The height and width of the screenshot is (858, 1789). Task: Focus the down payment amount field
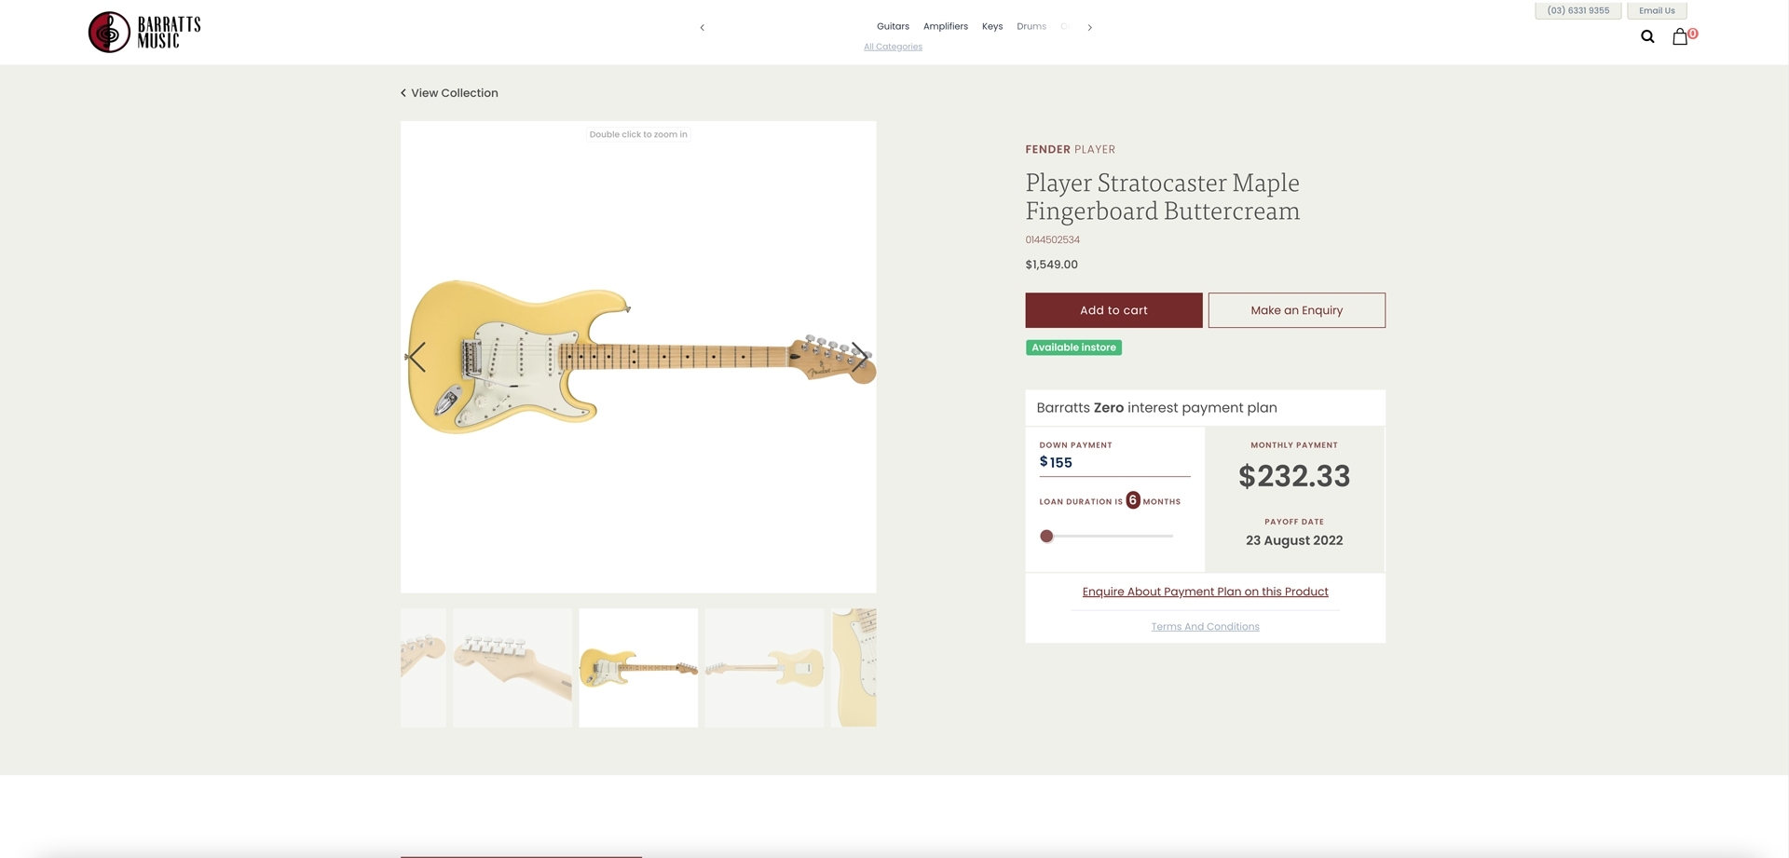point(1114,463)
